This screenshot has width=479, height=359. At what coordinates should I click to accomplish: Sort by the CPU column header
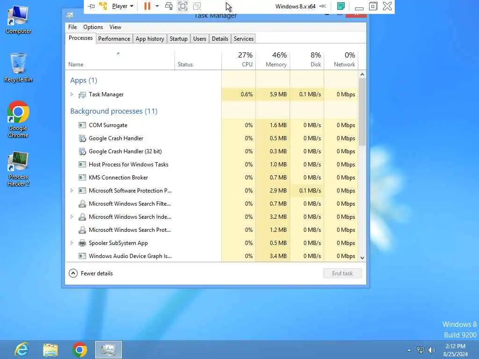pyautogui.click(x=239, y=60)
